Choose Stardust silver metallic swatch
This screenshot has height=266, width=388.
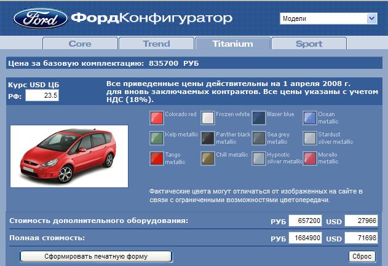coord(310,138)
